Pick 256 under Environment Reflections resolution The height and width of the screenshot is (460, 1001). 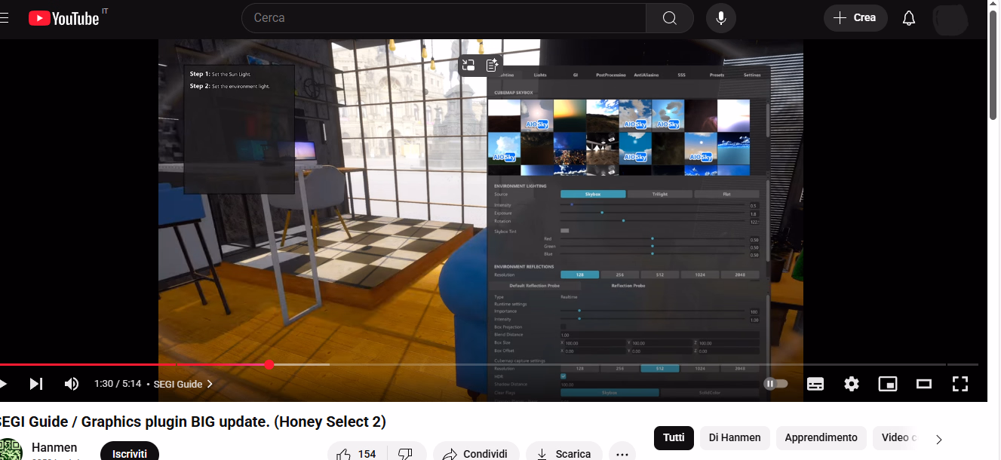coord(619,274)
